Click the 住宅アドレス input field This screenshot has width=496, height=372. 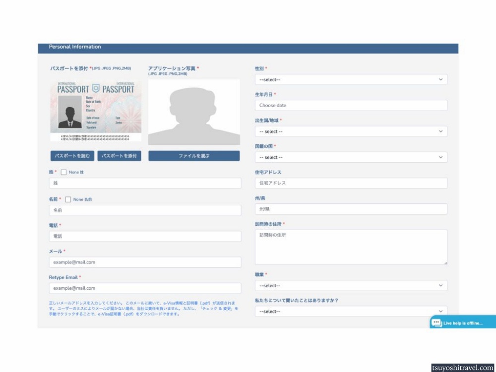pyautogui.click(x=351, y=183)
